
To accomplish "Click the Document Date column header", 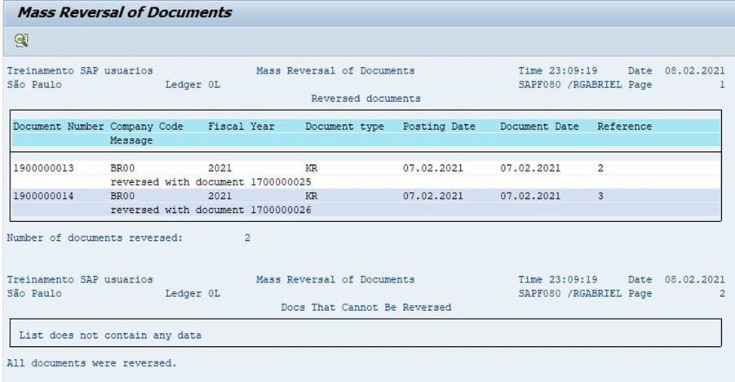I will (x=539, y=127).
